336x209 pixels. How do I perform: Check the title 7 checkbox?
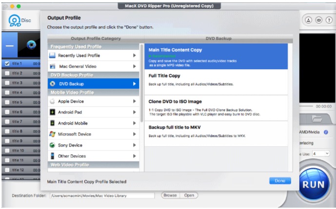7,122
